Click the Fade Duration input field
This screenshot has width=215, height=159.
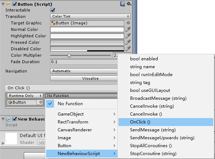(x=84, y=62)
